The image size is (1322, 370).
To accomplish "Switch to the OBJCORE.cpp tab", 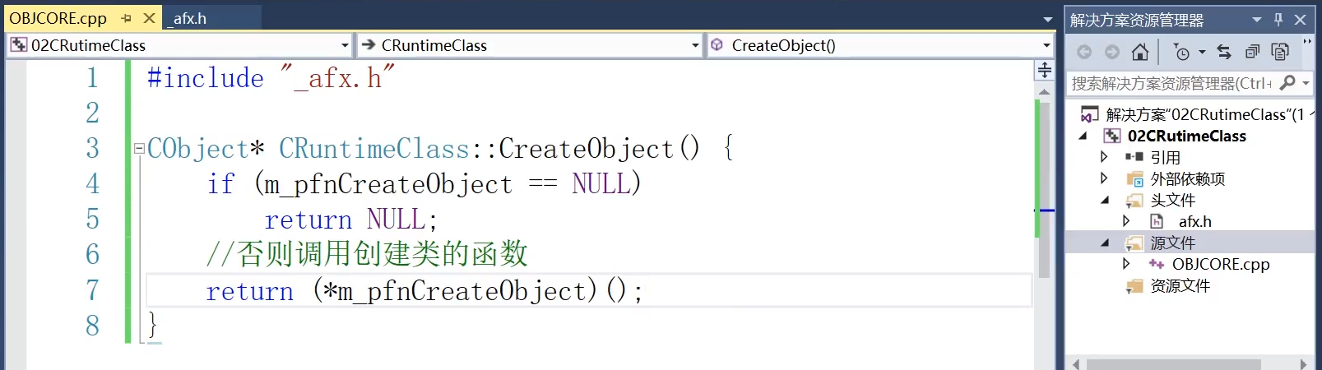I will [x=58, y=18].
